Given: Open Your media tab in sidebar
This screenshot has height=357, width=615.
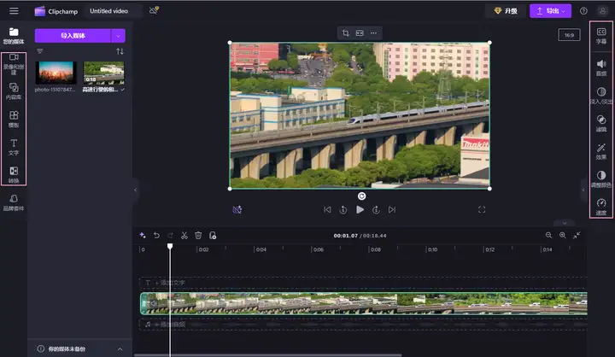Looking at the screenshot, I should [x=14, y=36].
